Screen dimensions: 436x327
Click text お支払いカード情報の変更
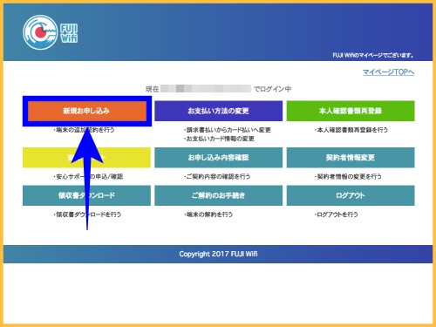[x=219, y=139]
